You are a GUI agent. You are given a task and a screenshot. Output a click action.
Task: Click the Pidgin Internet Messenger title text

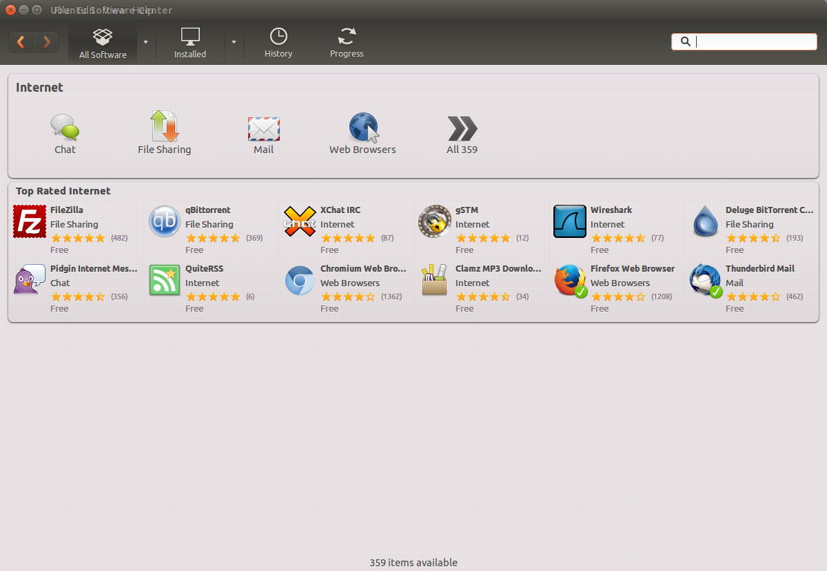[x=94, y=268]
